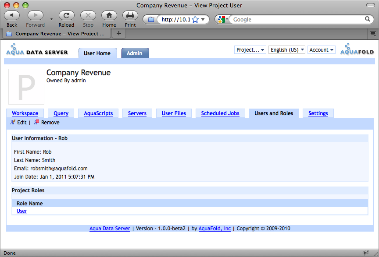Open the Account dropdown menu

point(321,50)
